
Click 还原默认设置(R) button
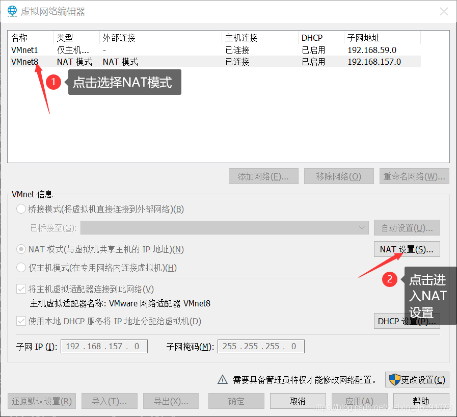point(42,401)
